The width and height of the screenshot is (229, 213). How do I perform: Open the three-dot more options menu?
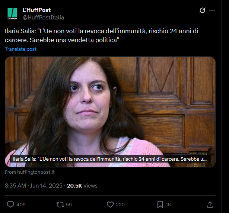tap(212, 10)
